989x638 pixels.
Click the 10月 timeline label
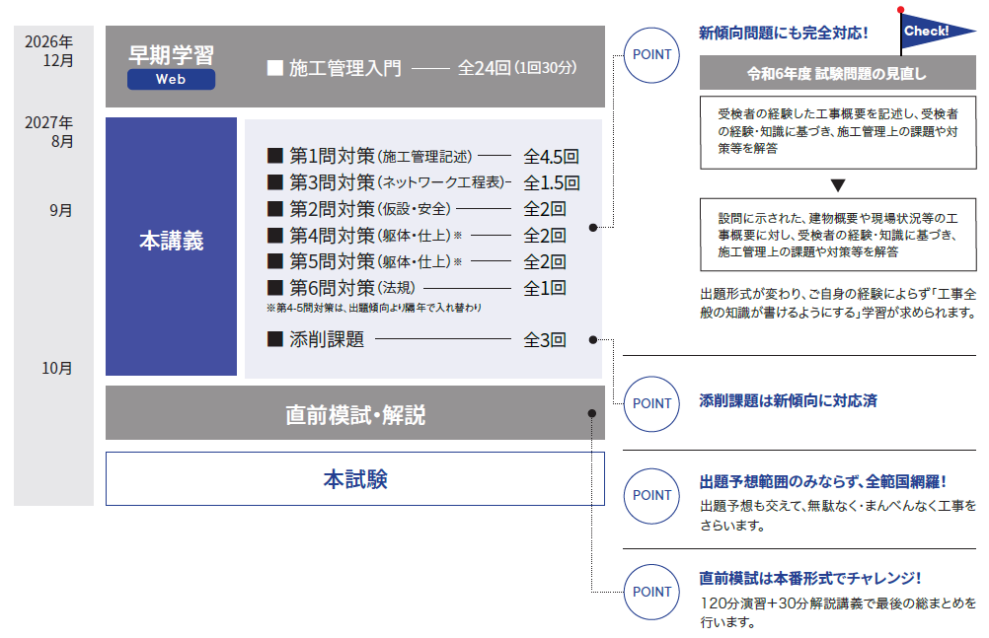tap(57, 368)
